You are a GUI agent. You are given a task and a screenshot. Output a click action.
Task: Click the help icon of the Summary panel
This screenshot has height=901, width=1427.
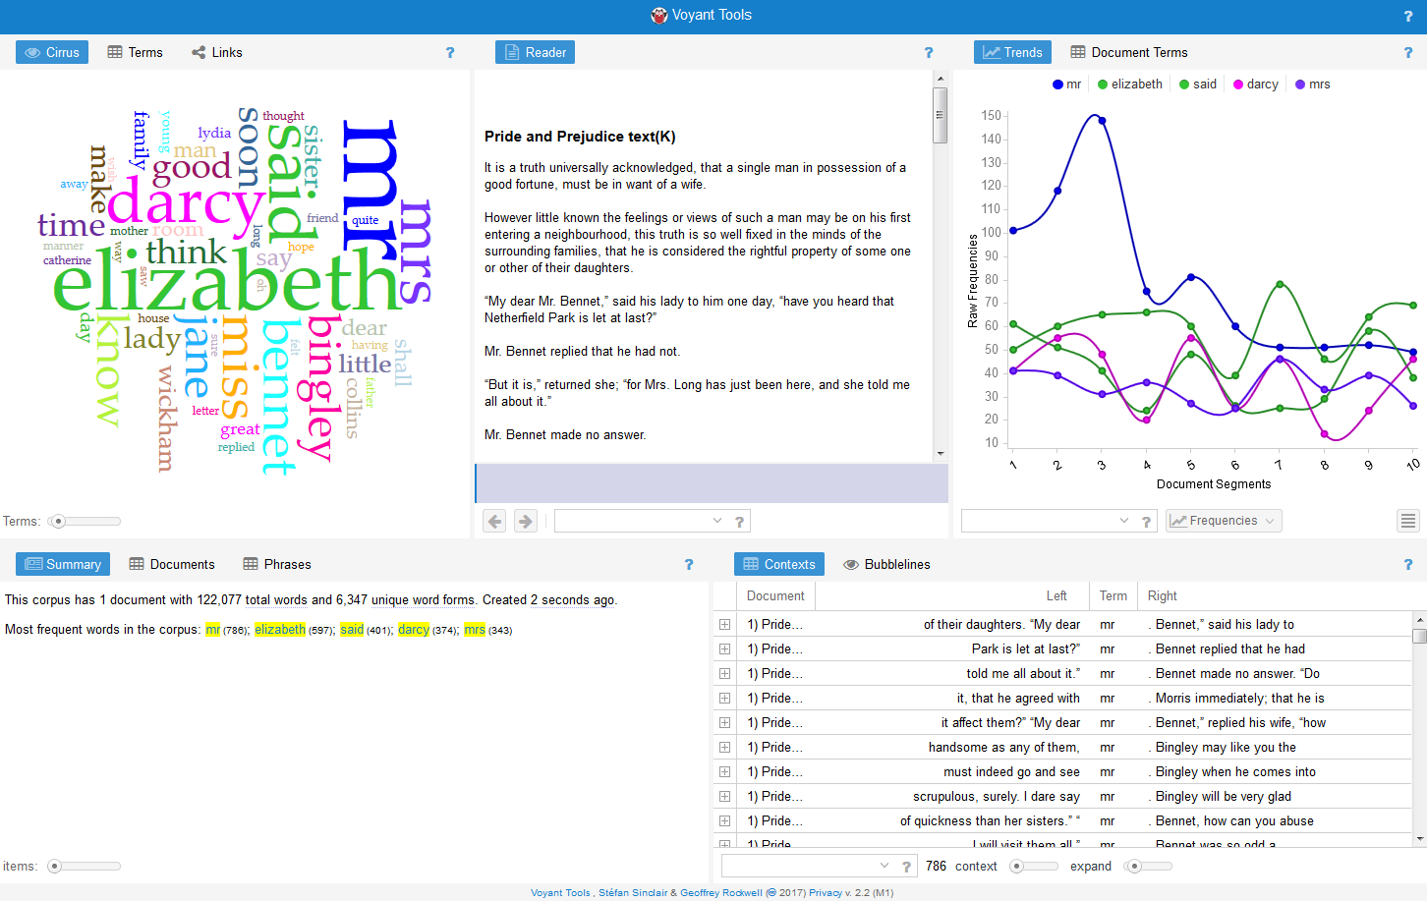(x=689, y=565)
